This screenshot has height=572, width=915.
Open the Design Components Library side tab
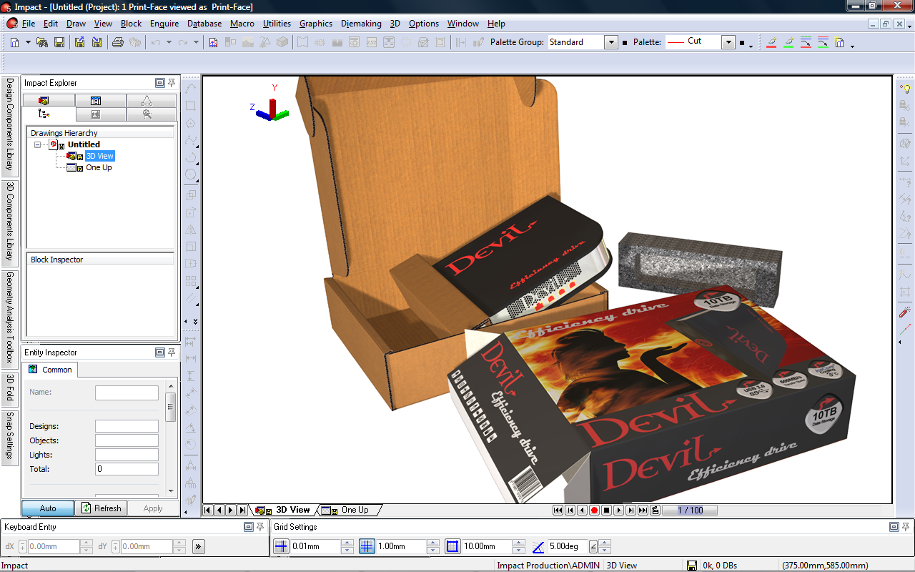(x=10, y=125)
